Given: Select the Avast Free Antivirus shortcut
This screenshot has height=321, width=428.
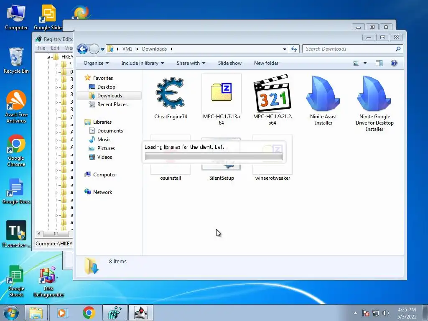Looking at the screenshot, I should click(x=16, y=107).
